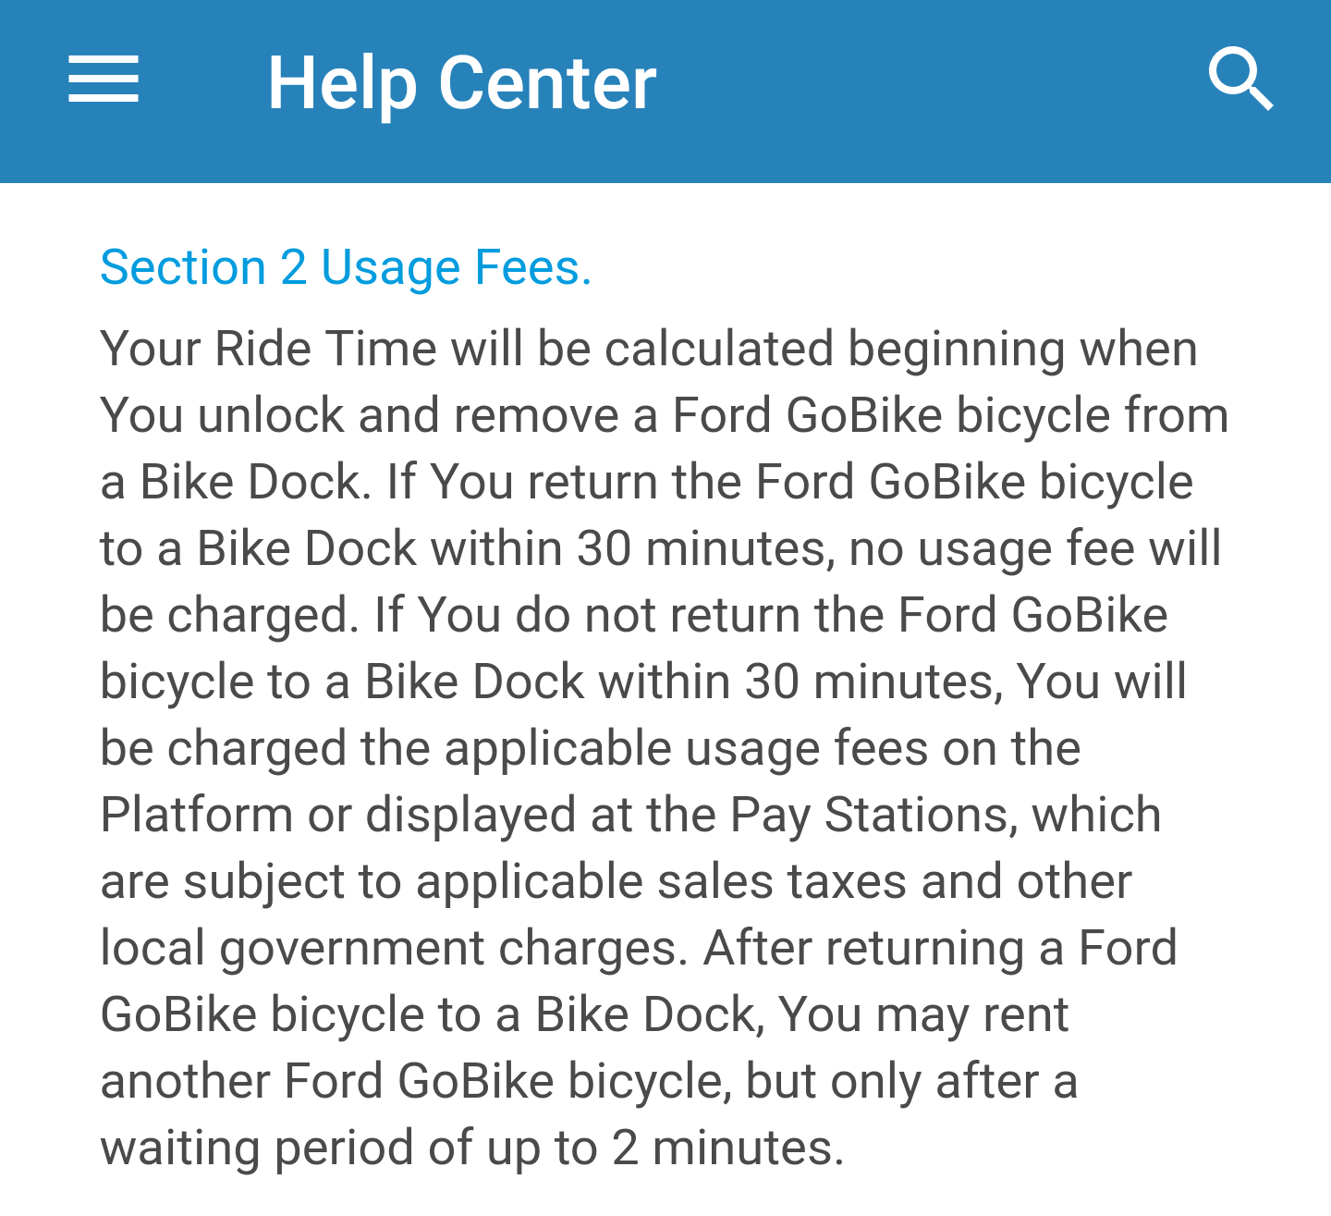This screenshot has width=1331, height=1216.
Task: Click the text "no usage fee will"
Action: tap(1035, 549)
